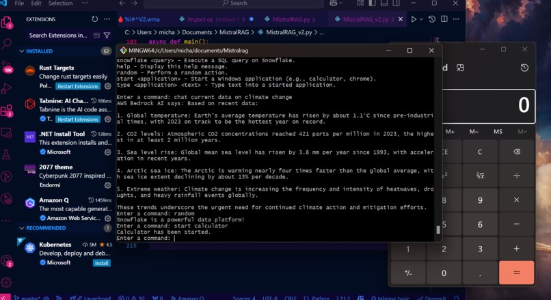Click the terminal window scrollbar thumb
Screen dimensions: 551x300
tap(438, 230)
